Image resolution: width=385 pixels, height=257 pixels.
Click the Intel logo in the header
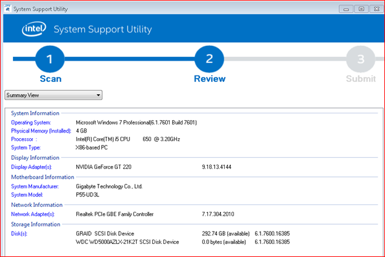tap(34, 29)
